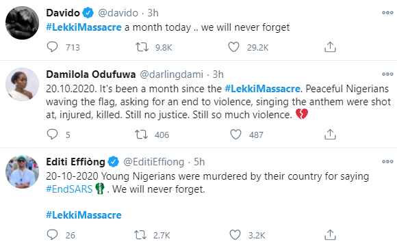This screenshot has width=397, height=248.
Task: Open more menu on Damilola Odufuwa's tweet
Action: (x=387, y=74)
